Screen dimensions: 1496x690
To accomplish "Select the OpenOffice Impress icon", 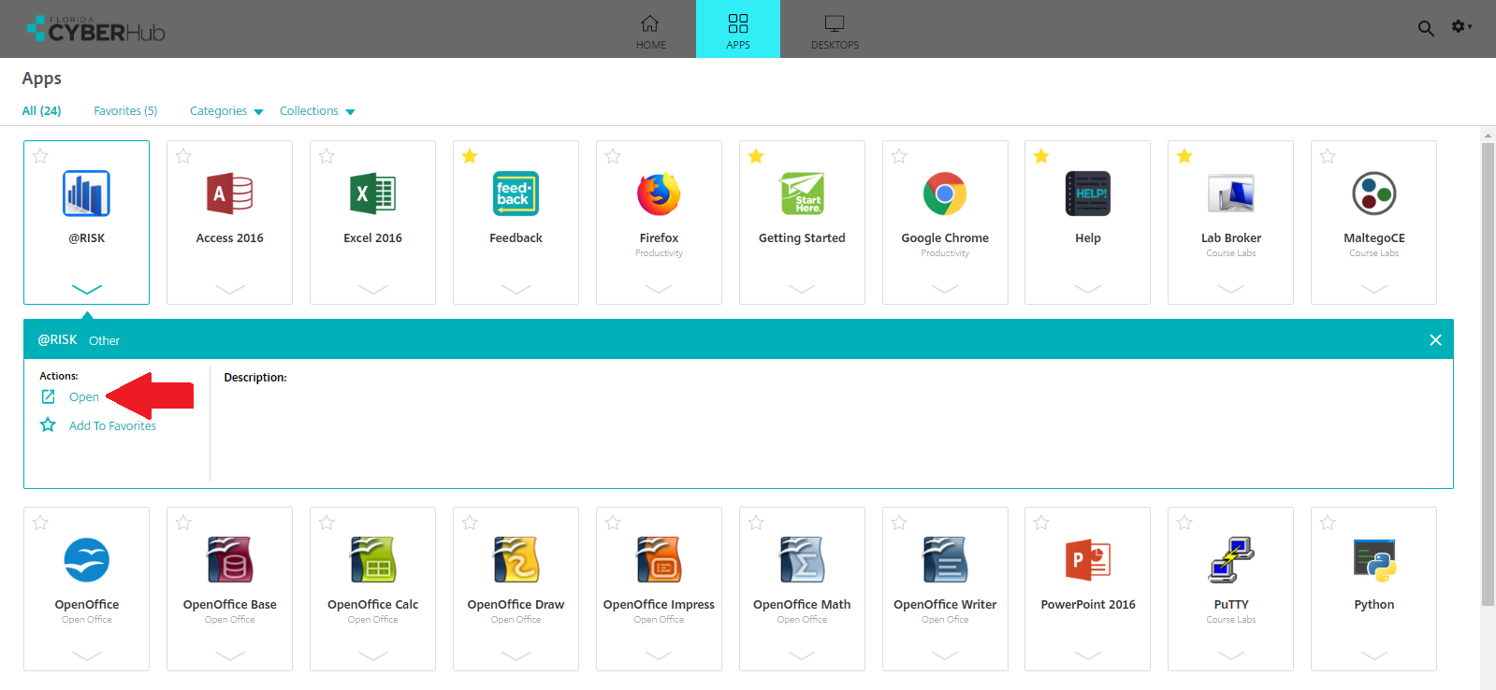I will (x=659, y=560).
